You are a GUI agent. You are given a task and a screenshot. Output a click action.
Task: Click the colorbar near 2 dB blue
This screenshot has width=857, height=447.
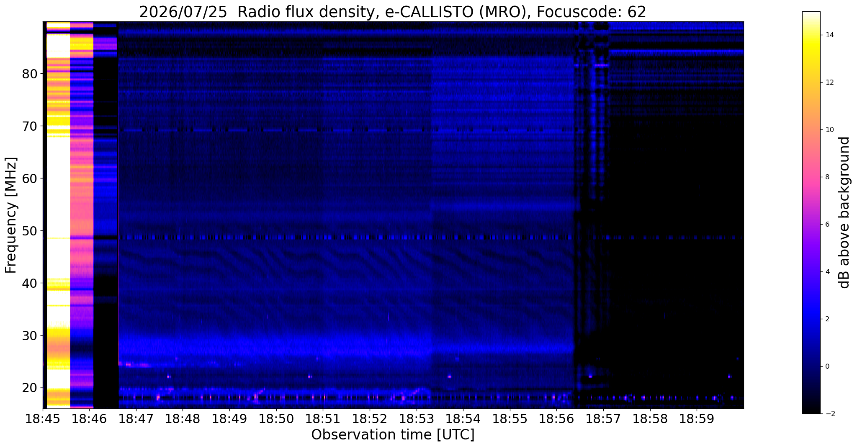tap(811, 319)
